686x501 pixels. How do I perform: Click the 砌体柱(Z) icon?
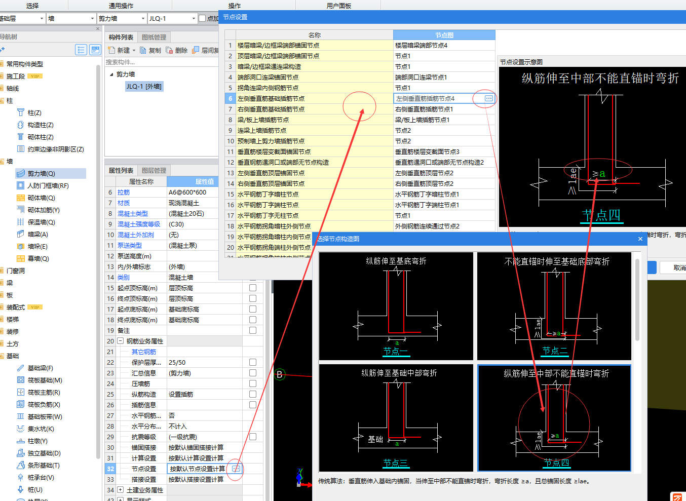point(21,137)
